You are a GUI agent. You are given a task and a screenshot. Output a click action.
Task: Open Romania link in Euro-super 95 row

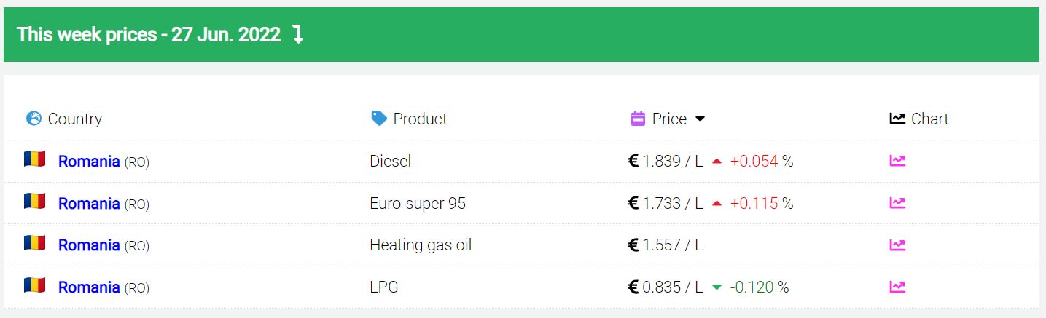(x=89, y=204)
